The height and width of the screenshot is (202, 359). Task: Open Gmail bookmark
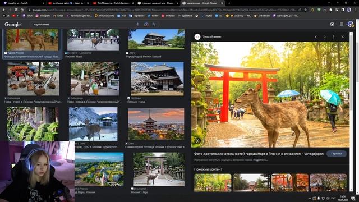coord(58,16)
